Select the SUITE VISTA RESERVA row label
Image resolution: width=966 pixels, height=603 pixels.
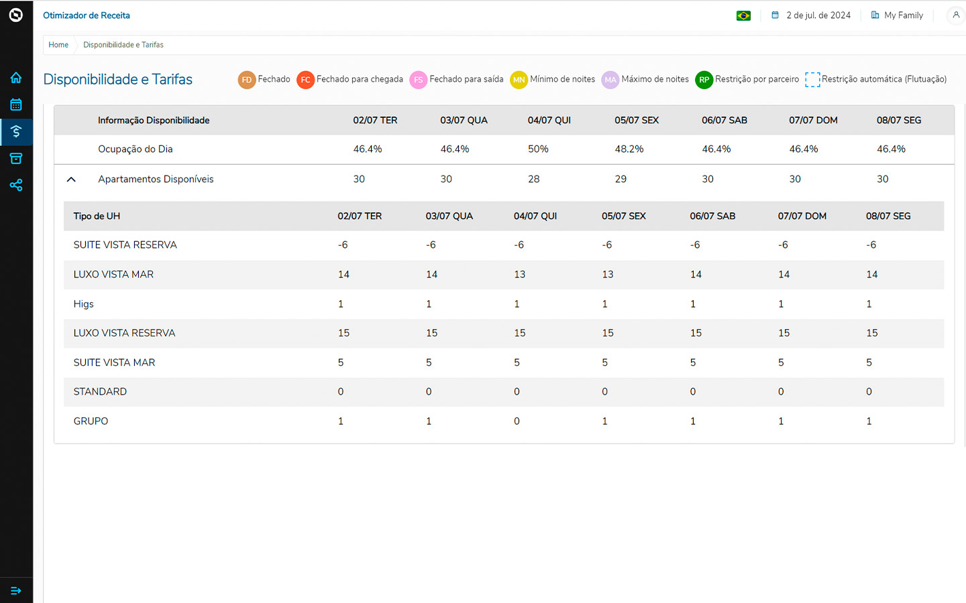pos(125,245)
